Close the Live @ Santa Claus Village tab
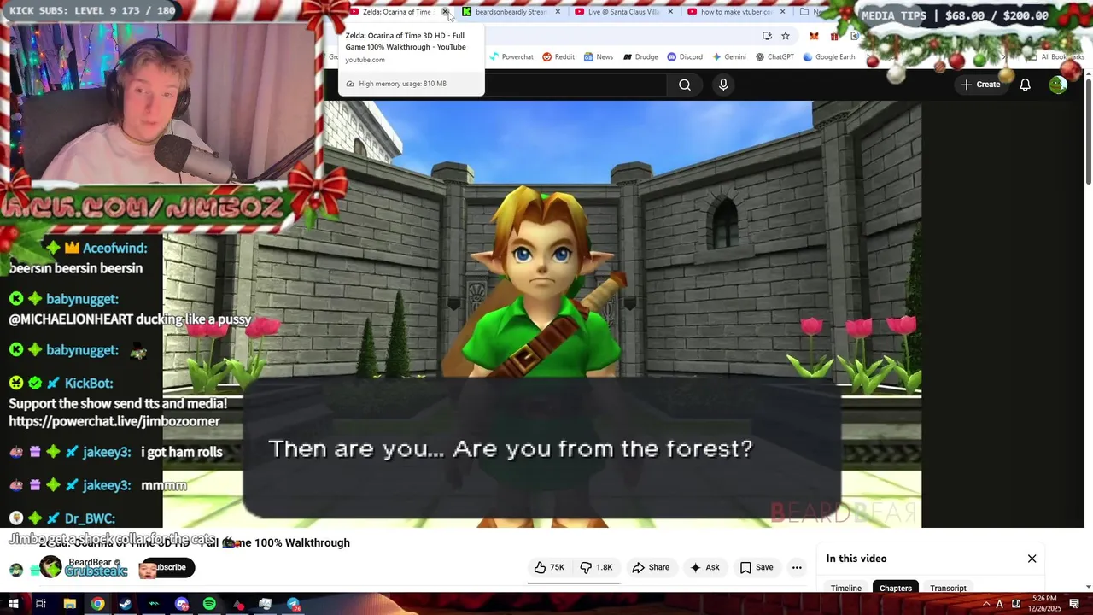The height and width of the screenshot is (615, 1093). 670,12
